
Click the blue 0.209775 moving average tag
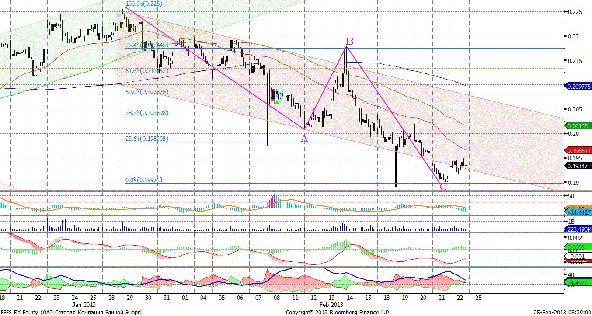(x=579, y=87)
